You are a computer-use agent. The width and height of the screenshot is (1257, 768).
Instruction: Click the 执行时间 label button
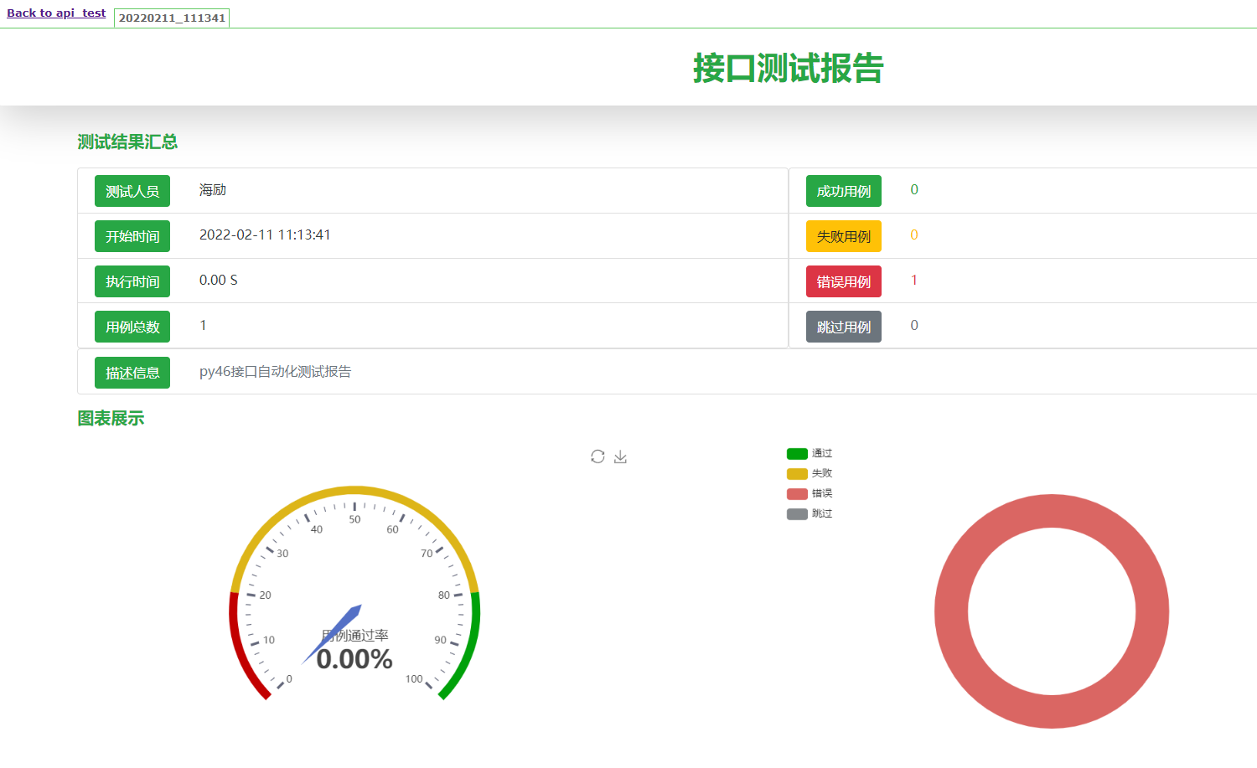pos(132,281)
